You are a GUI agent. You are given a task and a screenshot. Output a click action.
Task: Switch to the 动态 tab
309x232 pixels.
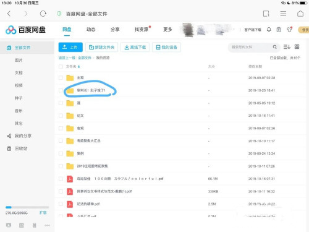pos(91,30)
